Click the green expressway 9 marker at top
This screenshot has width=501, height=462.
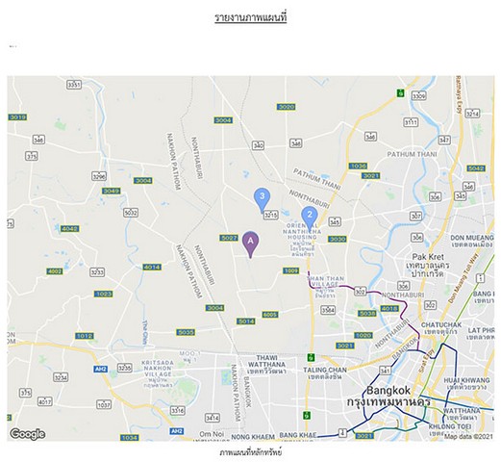pos(400,93)
